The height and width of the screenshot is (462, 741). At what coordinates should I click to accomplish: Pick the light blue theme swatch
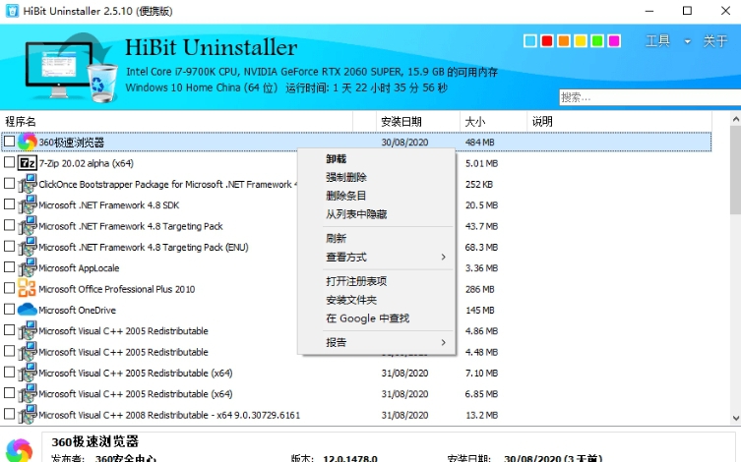coord(530,41)
